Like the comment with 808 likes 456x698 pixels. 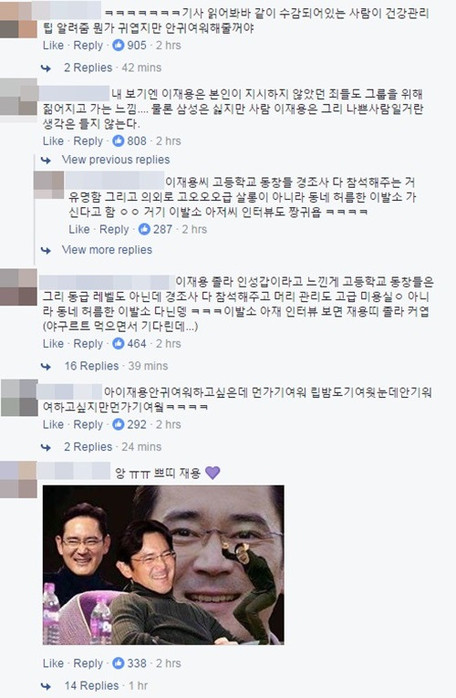coord(53,141)
